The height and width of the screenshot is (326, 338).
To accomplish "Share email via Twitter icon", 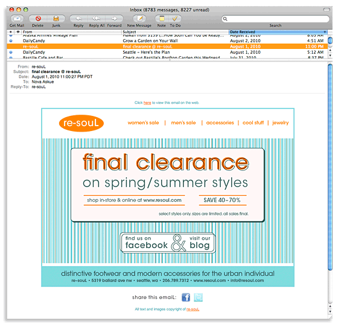I will [198, 297].
